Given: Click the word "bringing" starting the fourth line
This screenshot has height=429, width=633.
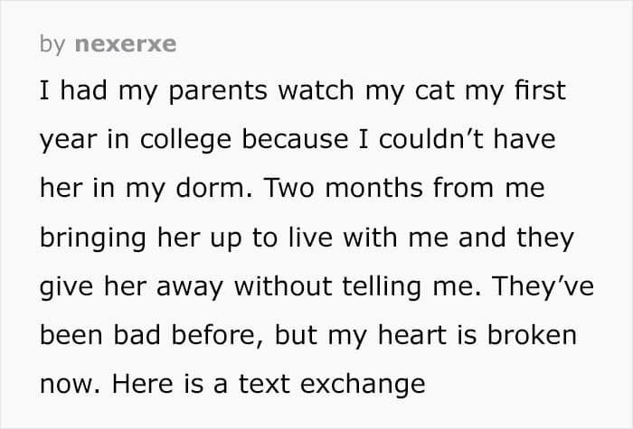Looking at the screenshot, I should (x=93, y=238).
